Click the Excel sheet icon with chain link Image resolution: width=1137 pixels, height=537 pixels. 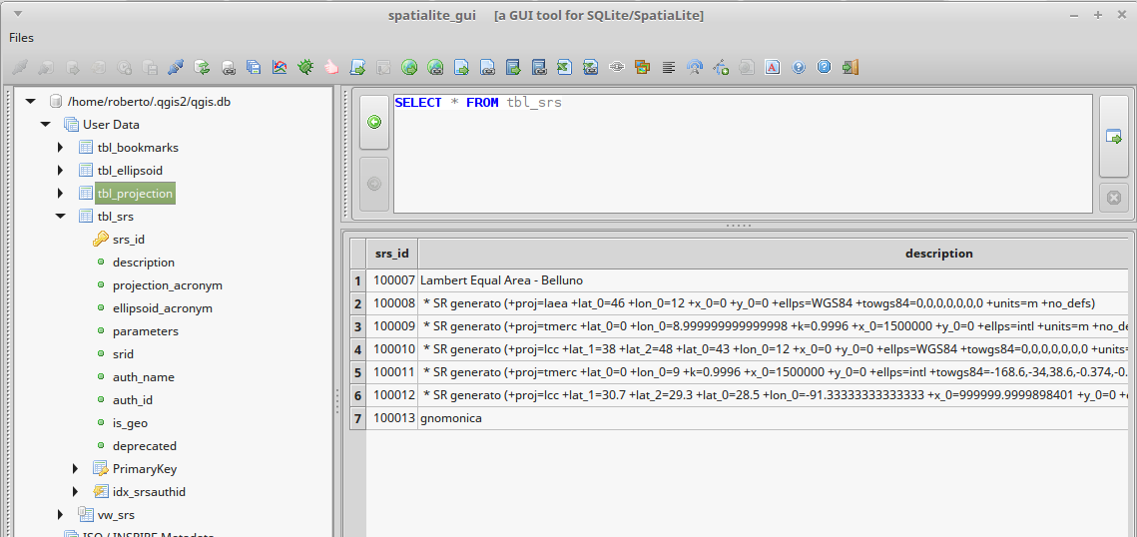point(591,68)
